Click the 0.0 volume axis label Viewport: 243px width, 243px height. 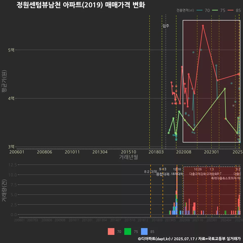click(x=14, y=215)
